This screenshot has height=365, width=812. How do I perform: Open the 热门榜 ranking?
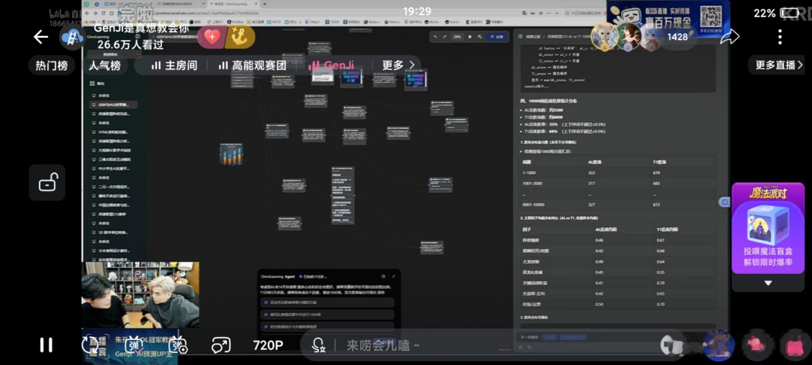click(51, 65)
